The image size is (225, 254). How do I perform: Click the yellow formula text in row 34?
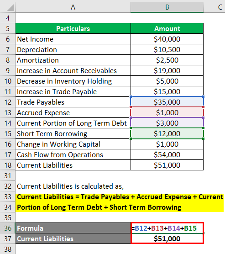pyautogui.click(x=99, y=207)
